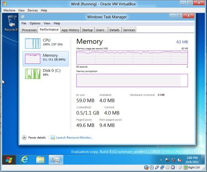The width and height of the screenshot is (207, 172).
Task: Click the Committed 0.5/1.1 GB value
Action: coord(88,113)
